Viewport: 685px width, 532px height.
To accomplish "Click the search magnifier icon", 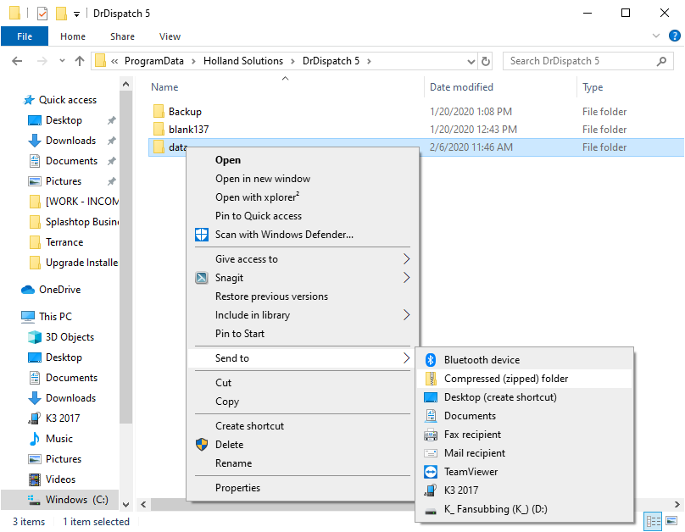I will (662, 61).
